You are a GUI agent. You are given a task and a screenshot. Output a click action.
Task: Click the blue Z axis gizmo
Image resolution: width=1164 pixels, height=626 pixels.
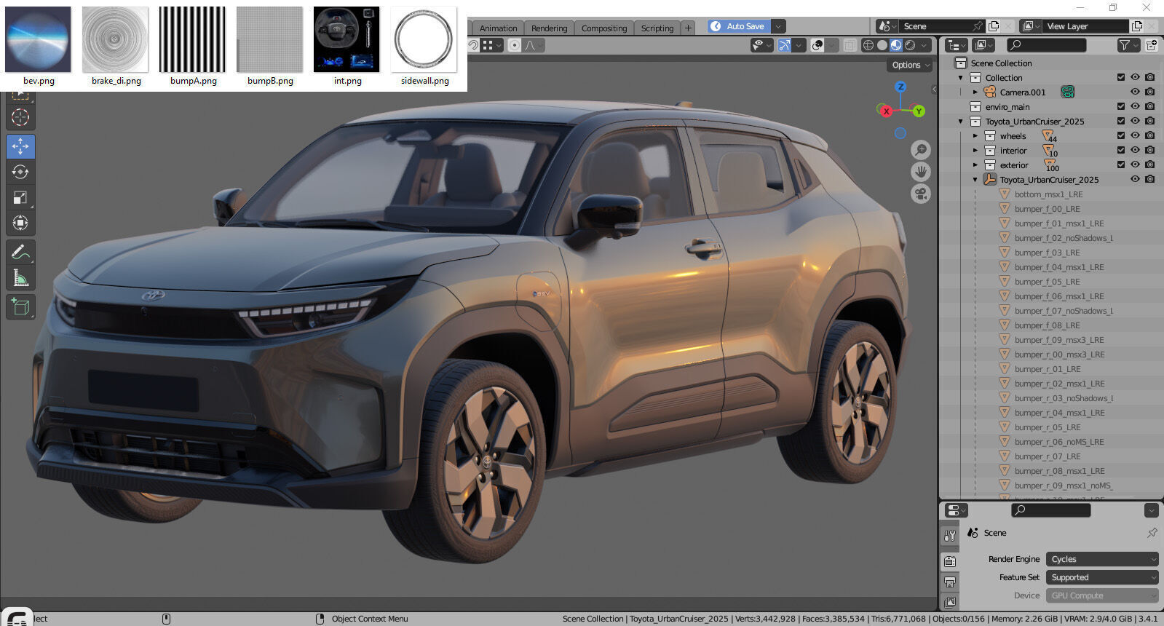[900, 87]
